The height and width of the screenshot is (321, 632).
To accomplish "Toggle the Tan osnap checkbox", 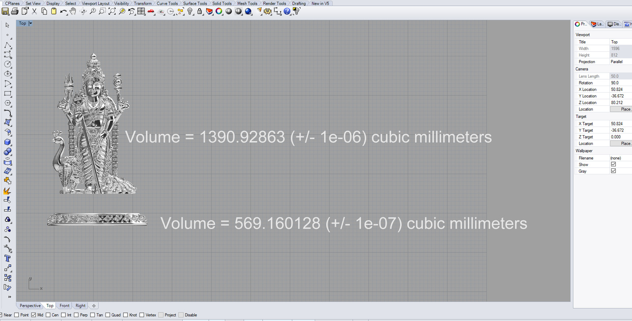I will [92, 315].
